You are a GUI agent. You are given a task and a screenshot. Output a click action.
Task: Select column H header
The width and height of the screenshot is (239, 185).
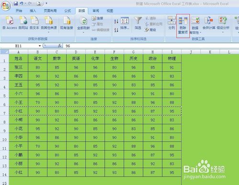(152, 52)
